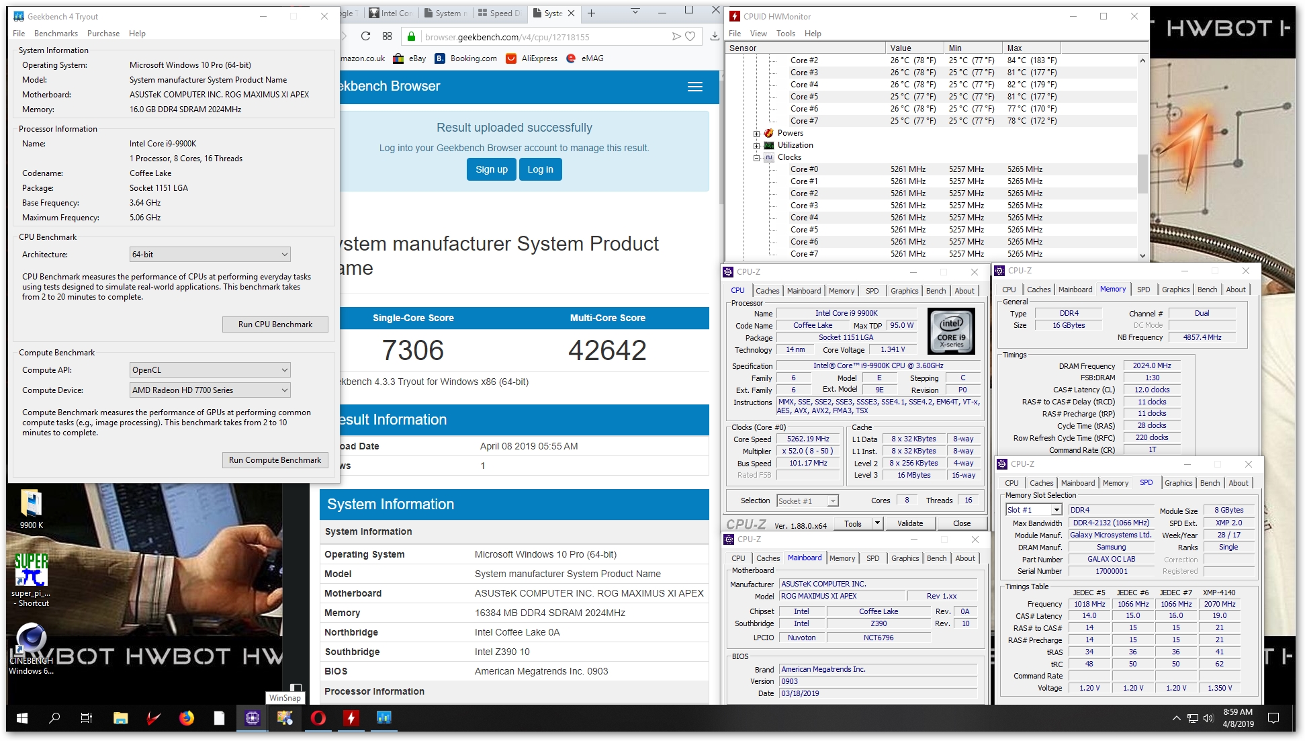Click the green padlock site security icon
The image size is (1305, 741).
click(411, 37)
